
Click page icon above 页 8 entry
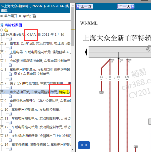10,87
